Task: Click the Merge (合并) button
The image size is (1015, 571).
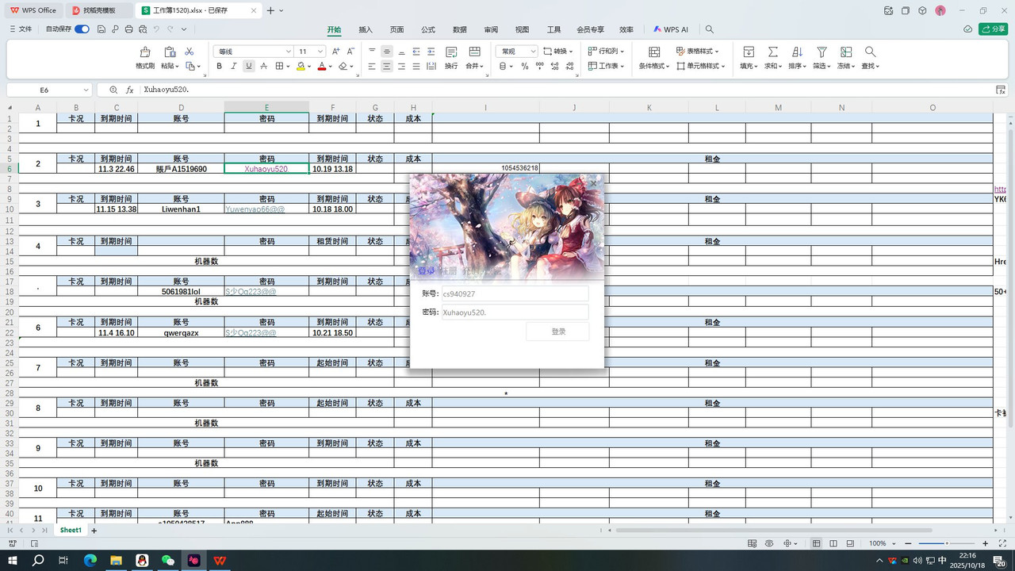Action: click(x=474, y=58)
